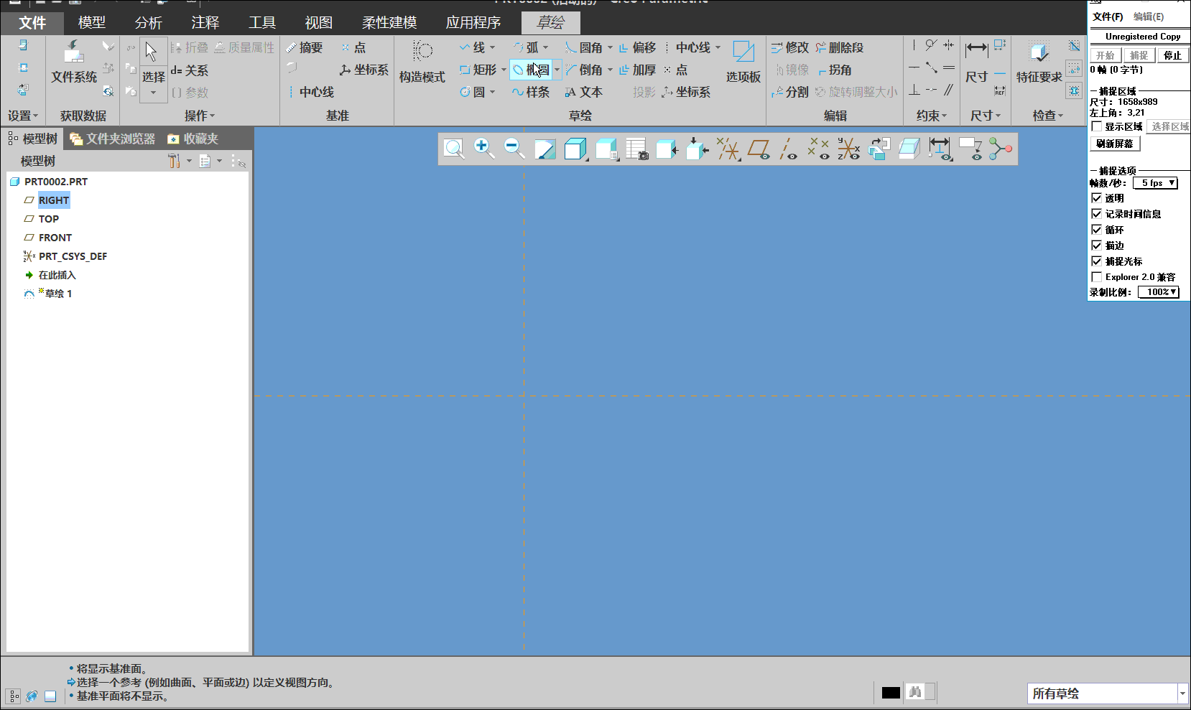Toggle the 循环 checkbox
The width and height of the screenshot is (1191, 710).
point(1096,230)
